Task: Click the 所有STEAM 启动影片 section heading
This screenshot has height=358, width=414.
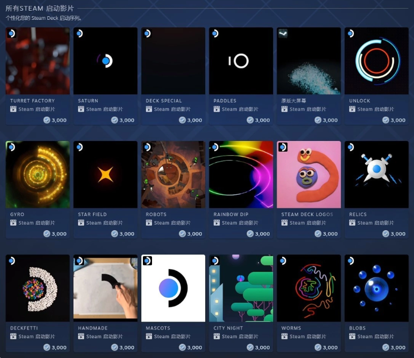Action: 40,9
